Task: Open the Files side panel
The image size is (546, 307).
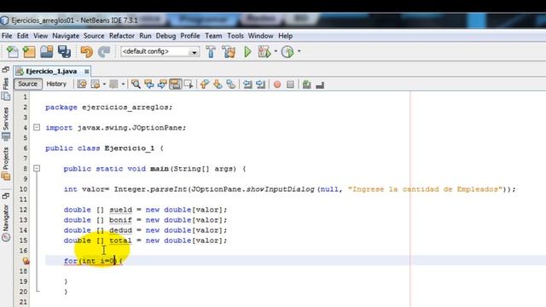Action: click(6, 89)
